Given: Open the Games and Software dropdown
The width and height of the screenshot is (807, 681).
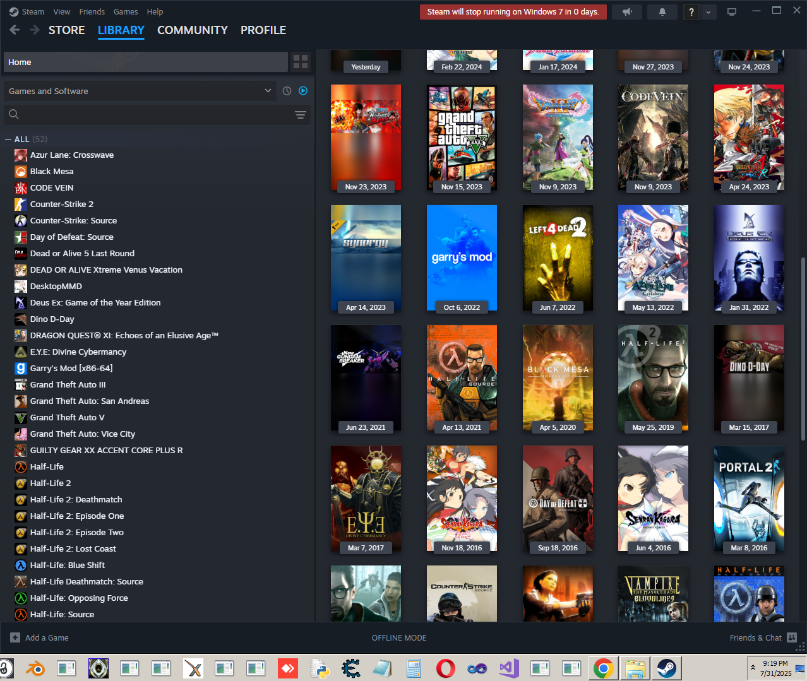Looking at the screenshot, I should [x=140, y=91].
